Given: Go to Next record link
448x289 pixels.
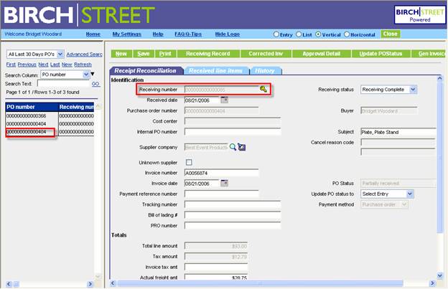Looking at the screenshot, I should click(43, 65).
